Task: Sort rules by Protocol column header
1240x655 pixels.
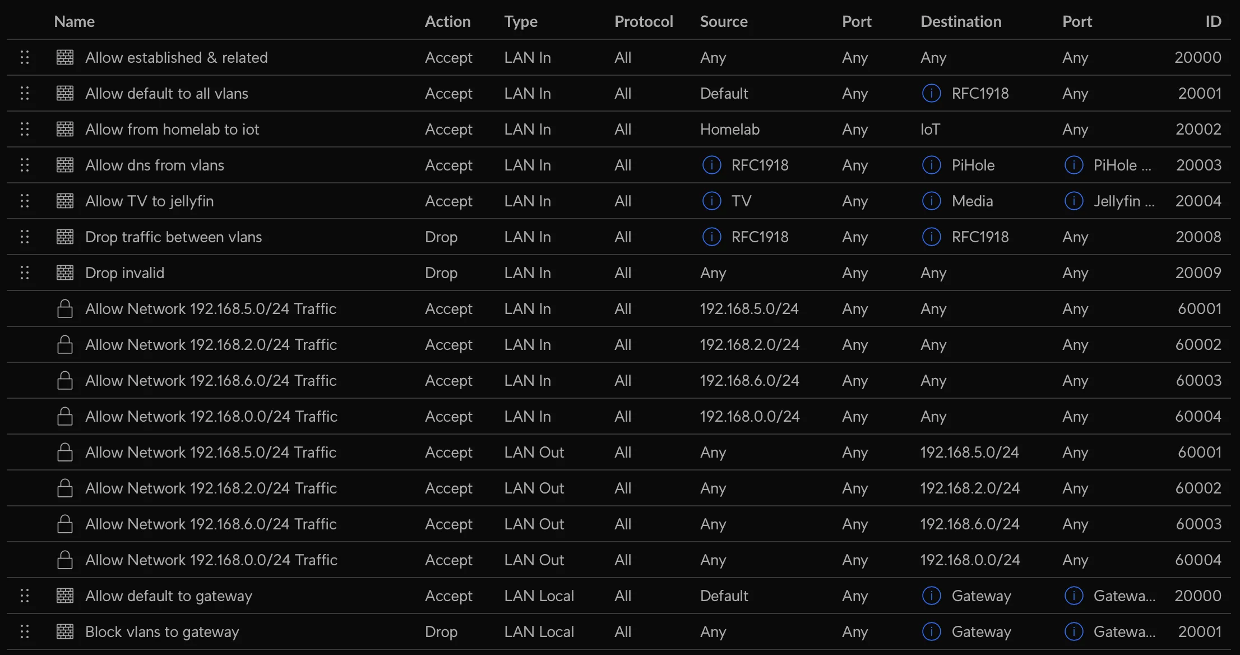Action: 644,21
